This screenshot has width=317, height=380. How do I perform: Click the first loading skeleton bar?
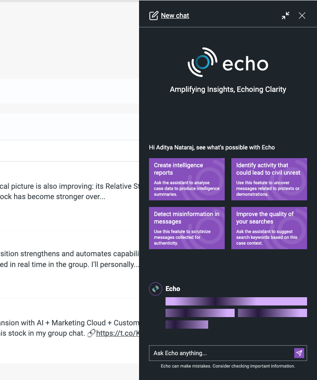(236, 301)
